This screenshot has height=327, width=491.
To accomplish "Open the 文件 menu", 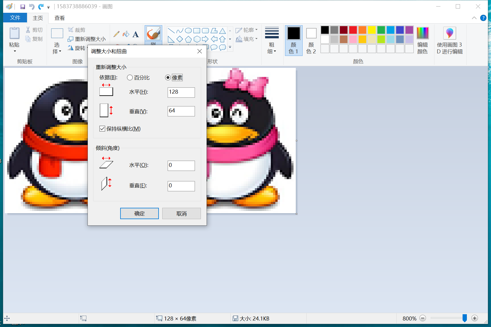I will (x=15, y=18).
